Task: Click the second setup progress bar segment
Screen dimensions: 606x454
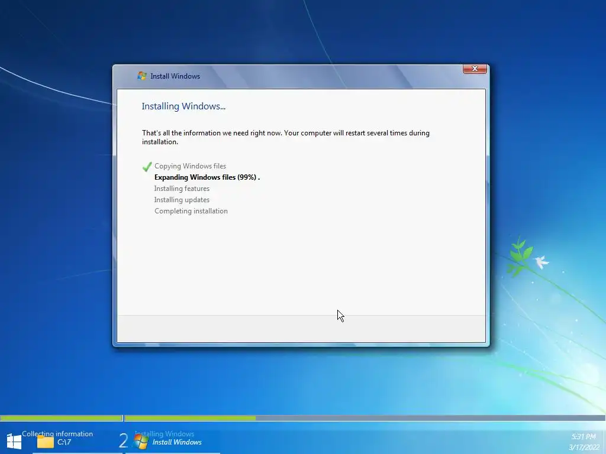Action: pyautogui.click(x=365, y=418)
